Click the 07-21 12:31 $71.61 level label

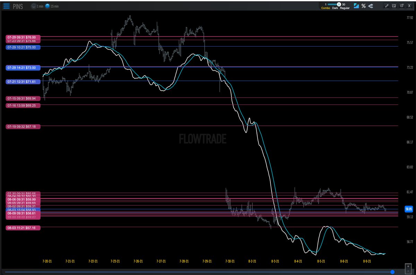coord(23,81)
